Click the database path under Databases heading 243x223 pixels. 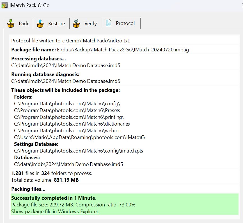[68, 164]
